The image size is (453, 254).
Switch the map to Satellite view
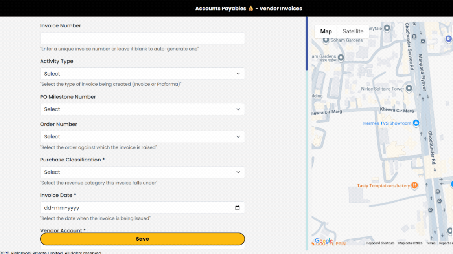pos(353,31)
